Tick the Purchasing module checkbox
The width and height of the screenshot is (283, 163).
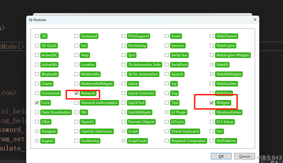[x=124, y=46]
